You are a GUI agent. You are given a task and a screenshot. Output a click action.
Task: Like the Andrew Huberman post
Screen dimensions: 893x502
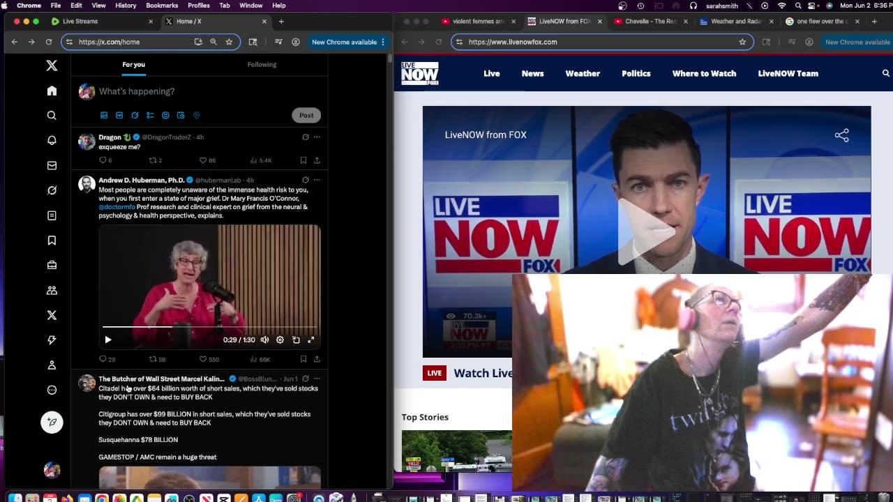click(x=203, y=359)
